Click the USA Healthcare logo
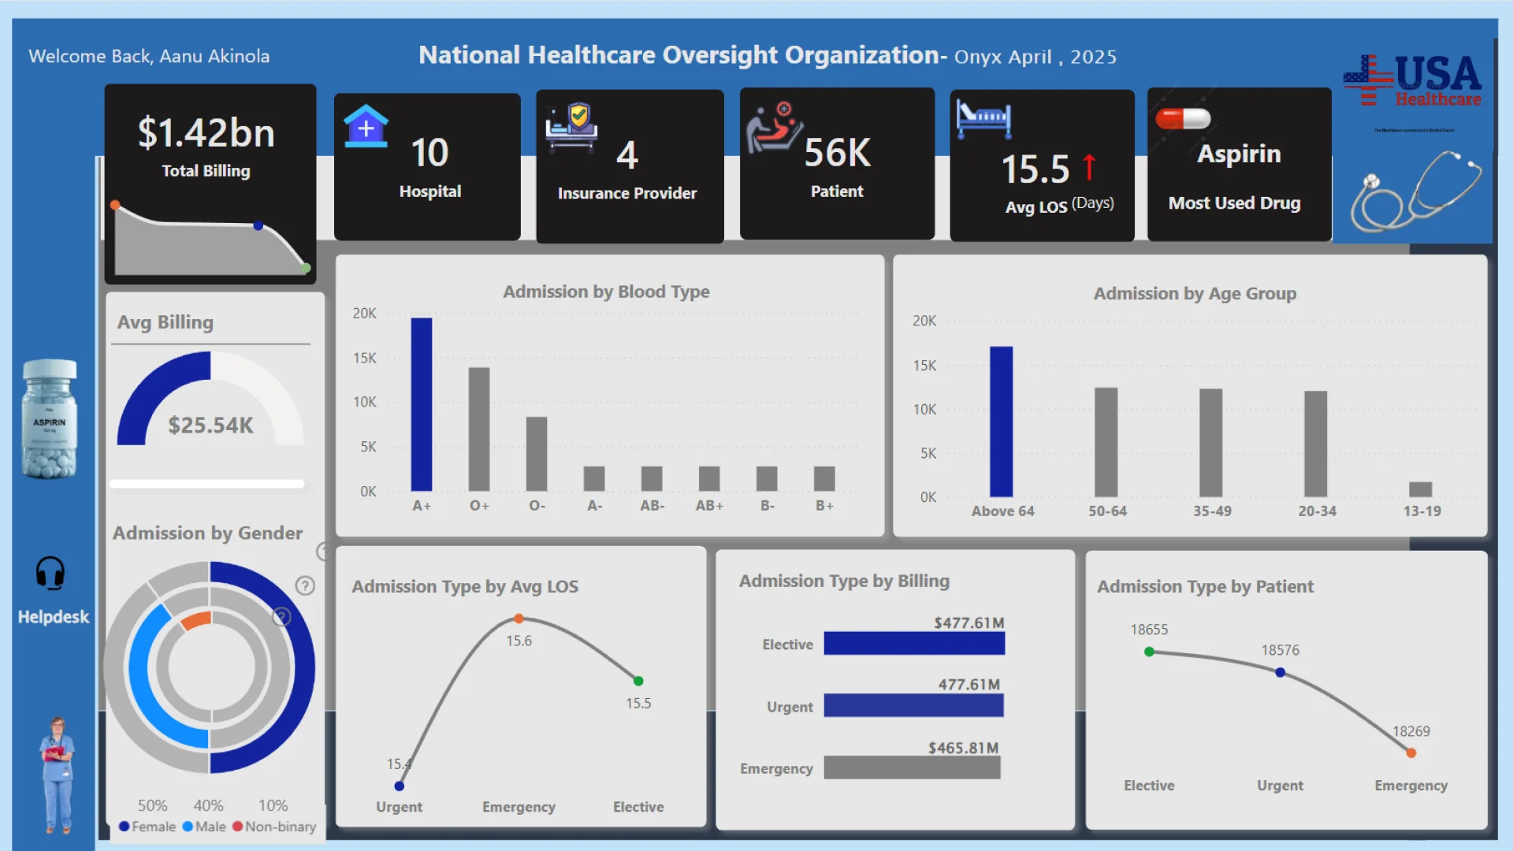The height and width of the screenshot is (851, 1513). pyautogui.click(x=1413, y=81)
